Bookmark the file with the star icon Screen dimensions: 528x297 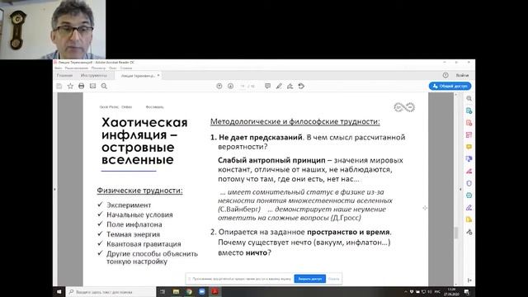(70, 86)
